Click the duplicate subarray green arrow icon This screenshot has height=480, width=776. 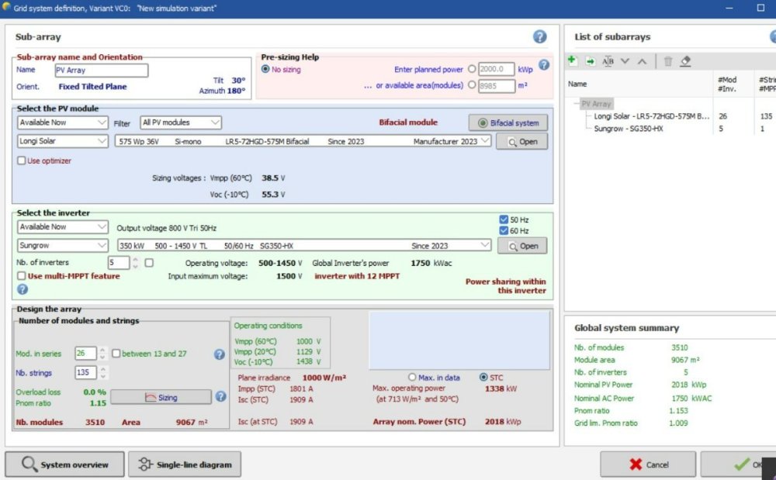(x=590, y=61)
